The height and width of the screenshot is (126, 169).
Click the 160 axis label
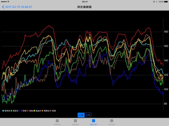coord(166,46)
